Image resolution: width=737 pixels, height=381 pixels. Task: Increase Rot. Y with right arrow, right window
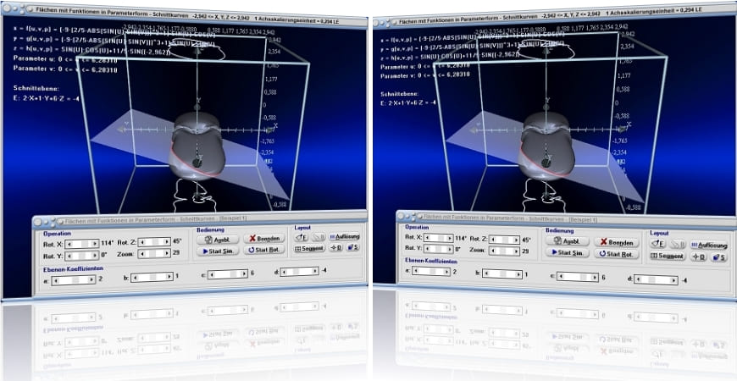coord(449,249)
